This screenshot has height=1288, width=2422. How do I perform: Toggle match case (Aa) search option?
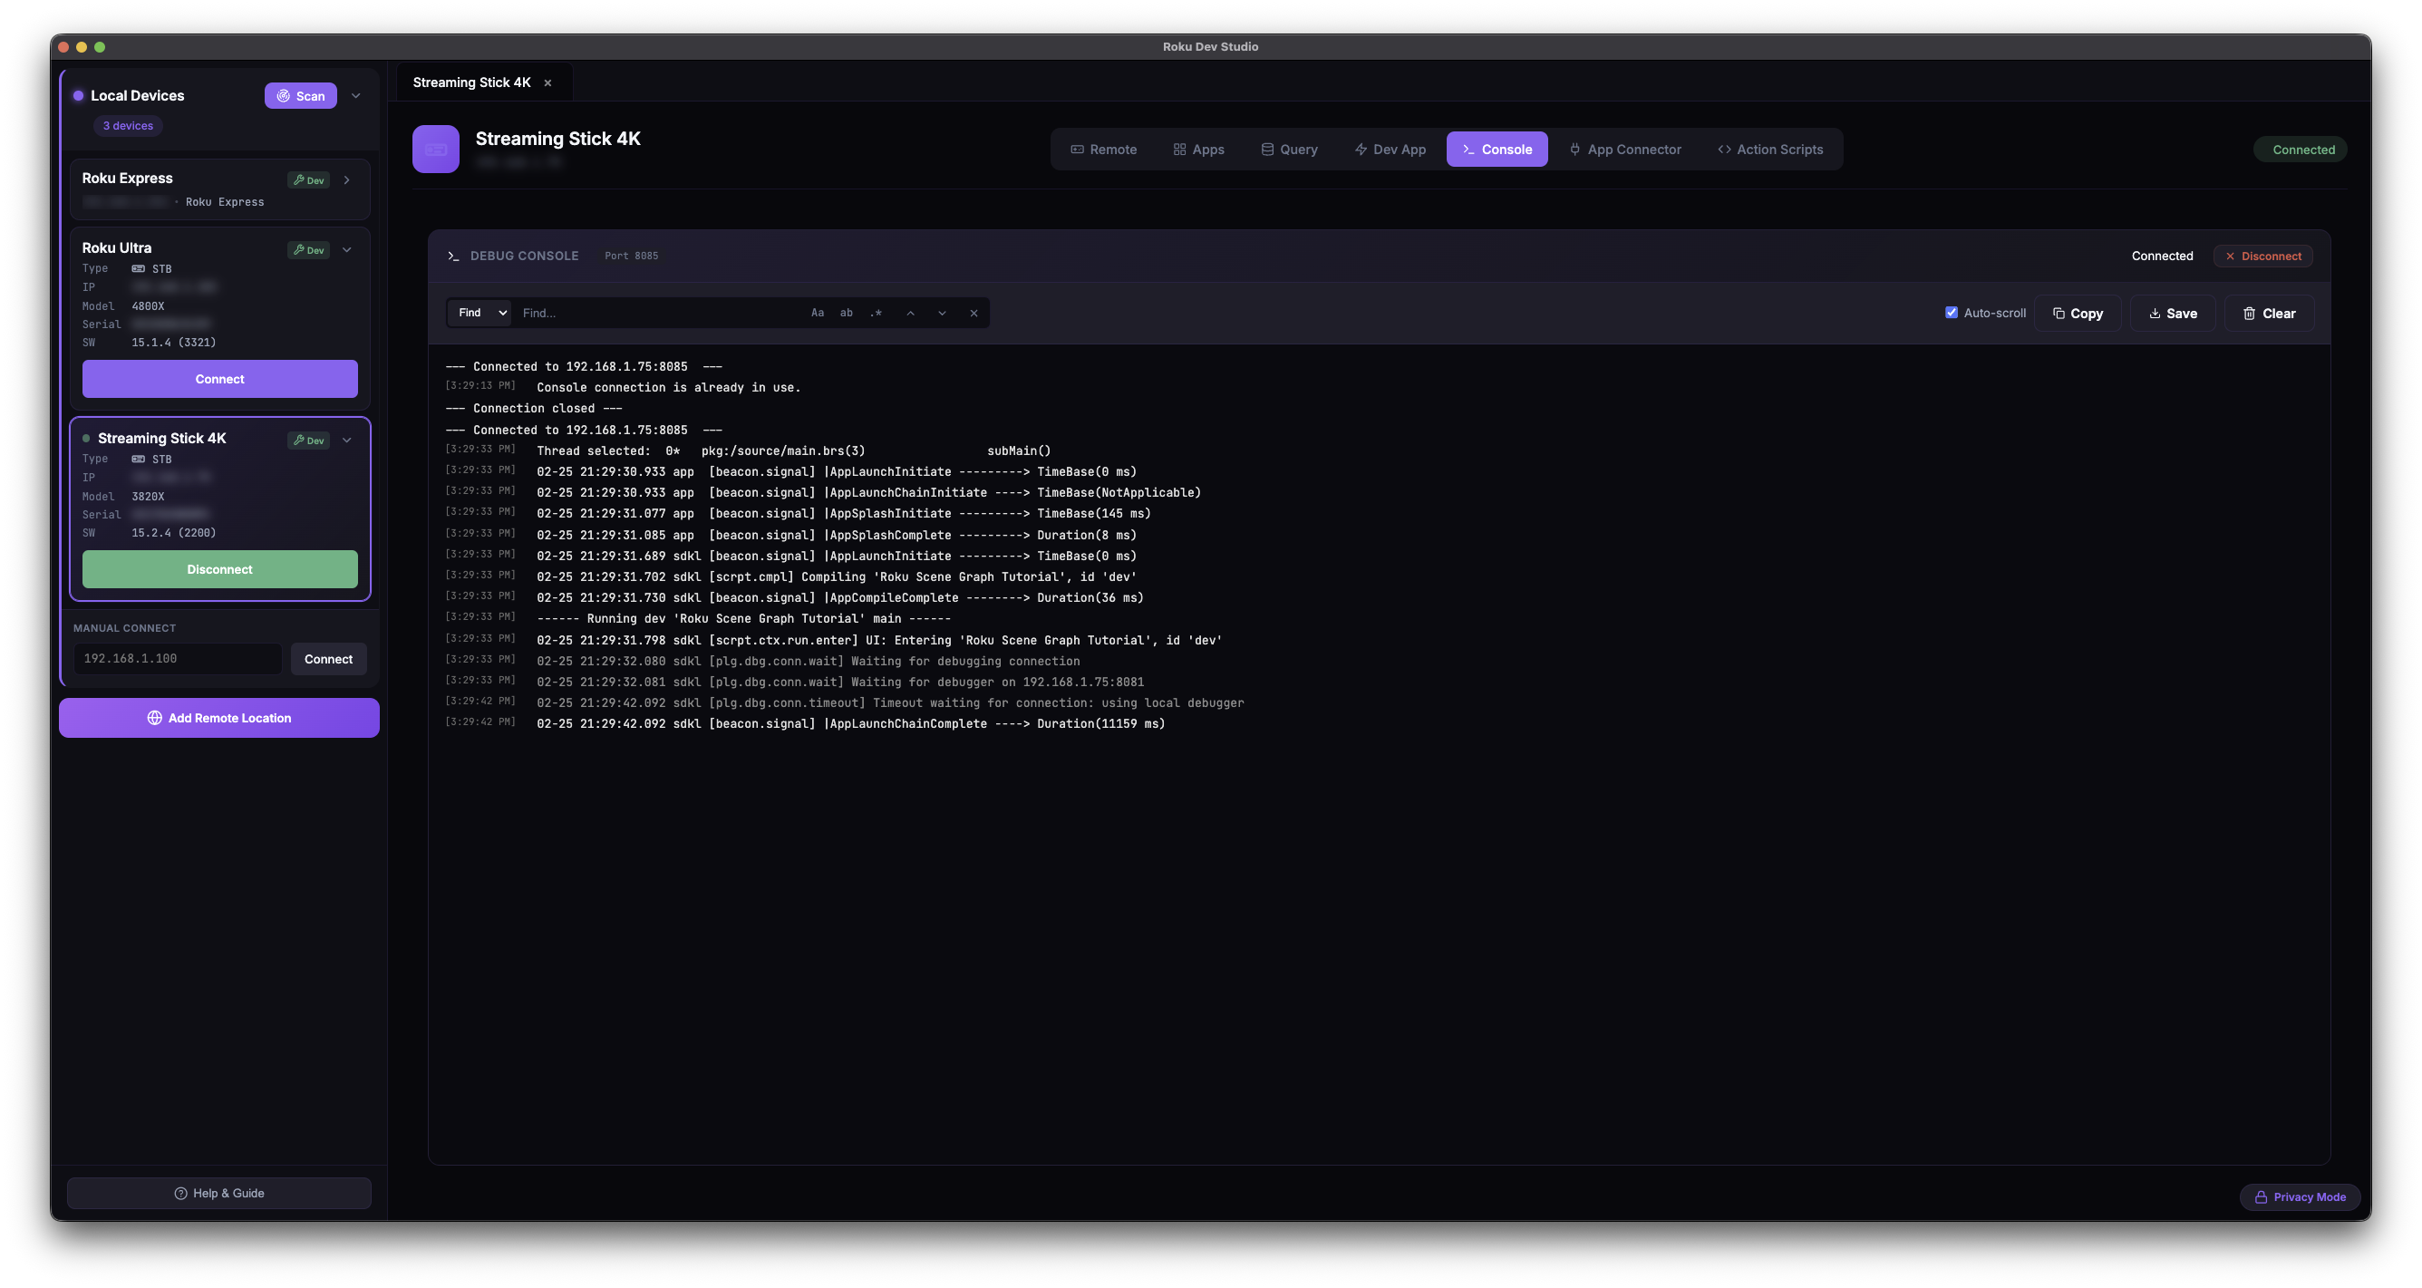(817, 313)
